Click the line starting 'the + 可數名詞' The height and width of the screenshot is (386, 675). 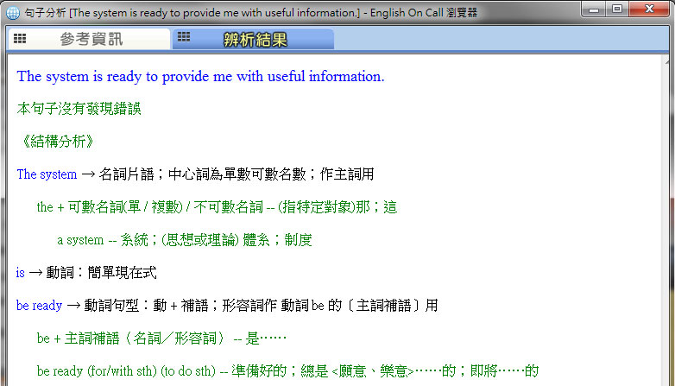(217, 207)
